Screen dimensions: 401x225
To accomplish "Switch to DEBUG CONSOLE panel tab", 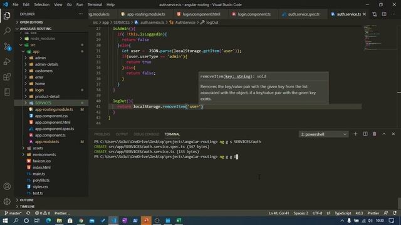I will [146, 134].
